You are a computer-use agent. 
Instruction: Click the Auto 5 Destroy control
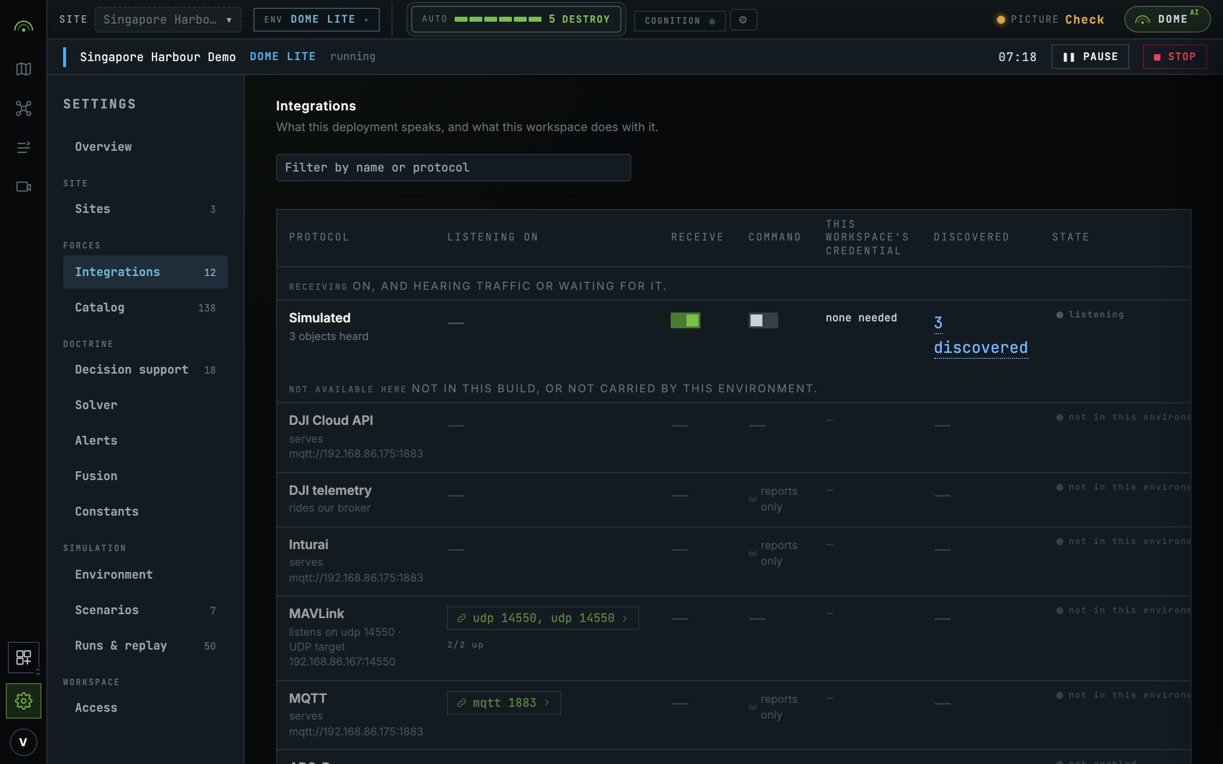(515, 19)
